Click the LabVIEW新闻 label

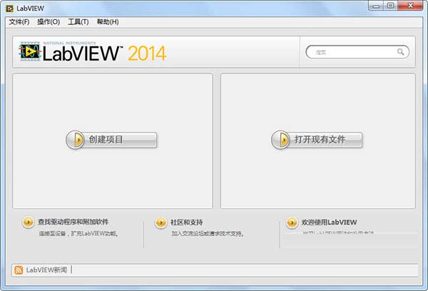tap(46, 270)
